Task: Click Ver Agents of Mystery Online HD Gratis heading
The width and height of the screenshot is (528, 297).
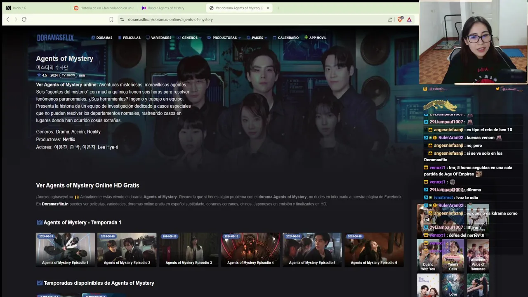Action: coord(87,185)
